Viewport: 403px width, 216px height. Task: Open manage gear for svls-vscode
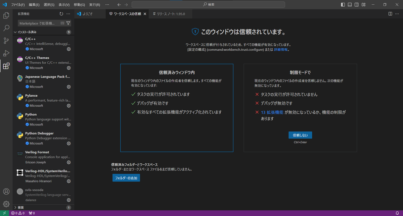69,200
